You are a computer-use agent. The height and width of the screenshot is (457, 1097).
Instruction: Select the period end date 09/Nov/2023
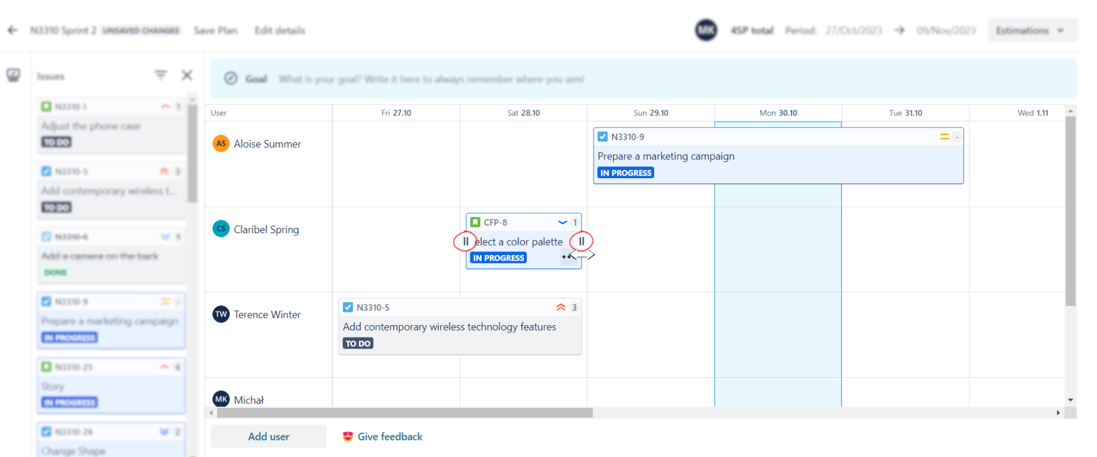(x=946, y=30)
